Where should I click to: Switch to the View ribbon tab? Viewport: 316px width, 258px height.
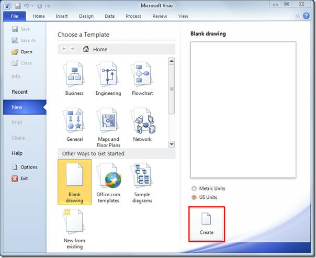pyautogui.click(x=183, y=16)
